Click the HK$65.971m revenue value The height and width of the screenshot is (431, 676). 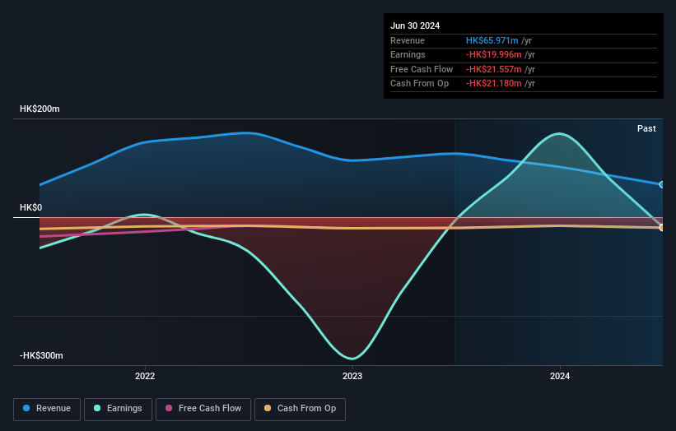[x=492, y=40]
